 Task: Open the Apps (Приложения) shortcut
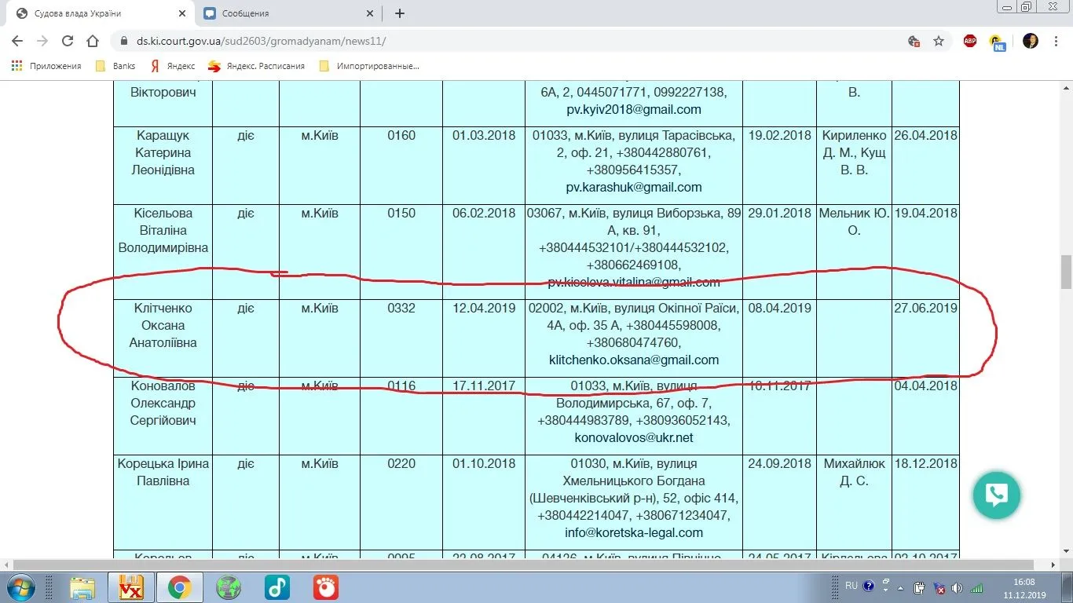[46, 66]
